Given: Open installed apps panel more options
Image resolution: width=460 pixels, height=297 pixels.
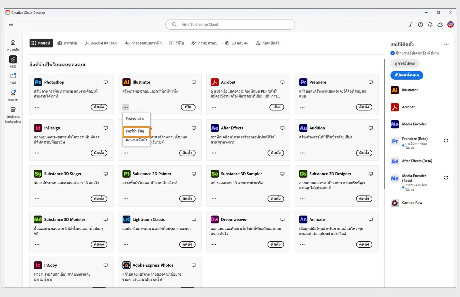Looking at the screenshot, I should [x=446, y=44].
